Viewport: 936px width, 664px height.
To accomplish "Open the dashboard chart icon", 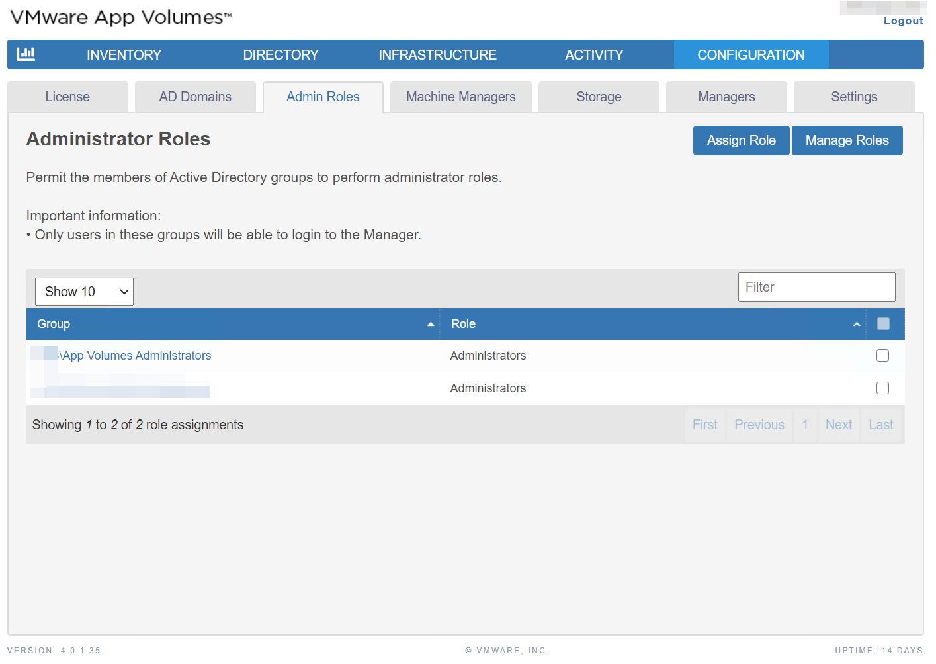I will coord(26,54).
